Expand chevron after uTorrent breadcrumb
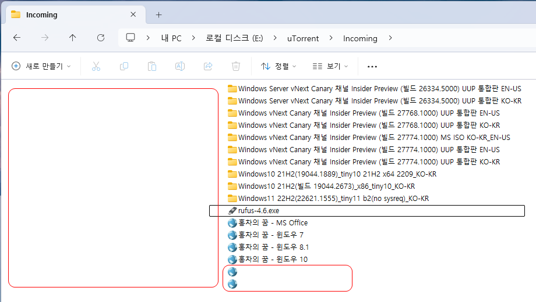Image resolution: width=536 pixels, height=302 pixels. [x=330, y=38]
